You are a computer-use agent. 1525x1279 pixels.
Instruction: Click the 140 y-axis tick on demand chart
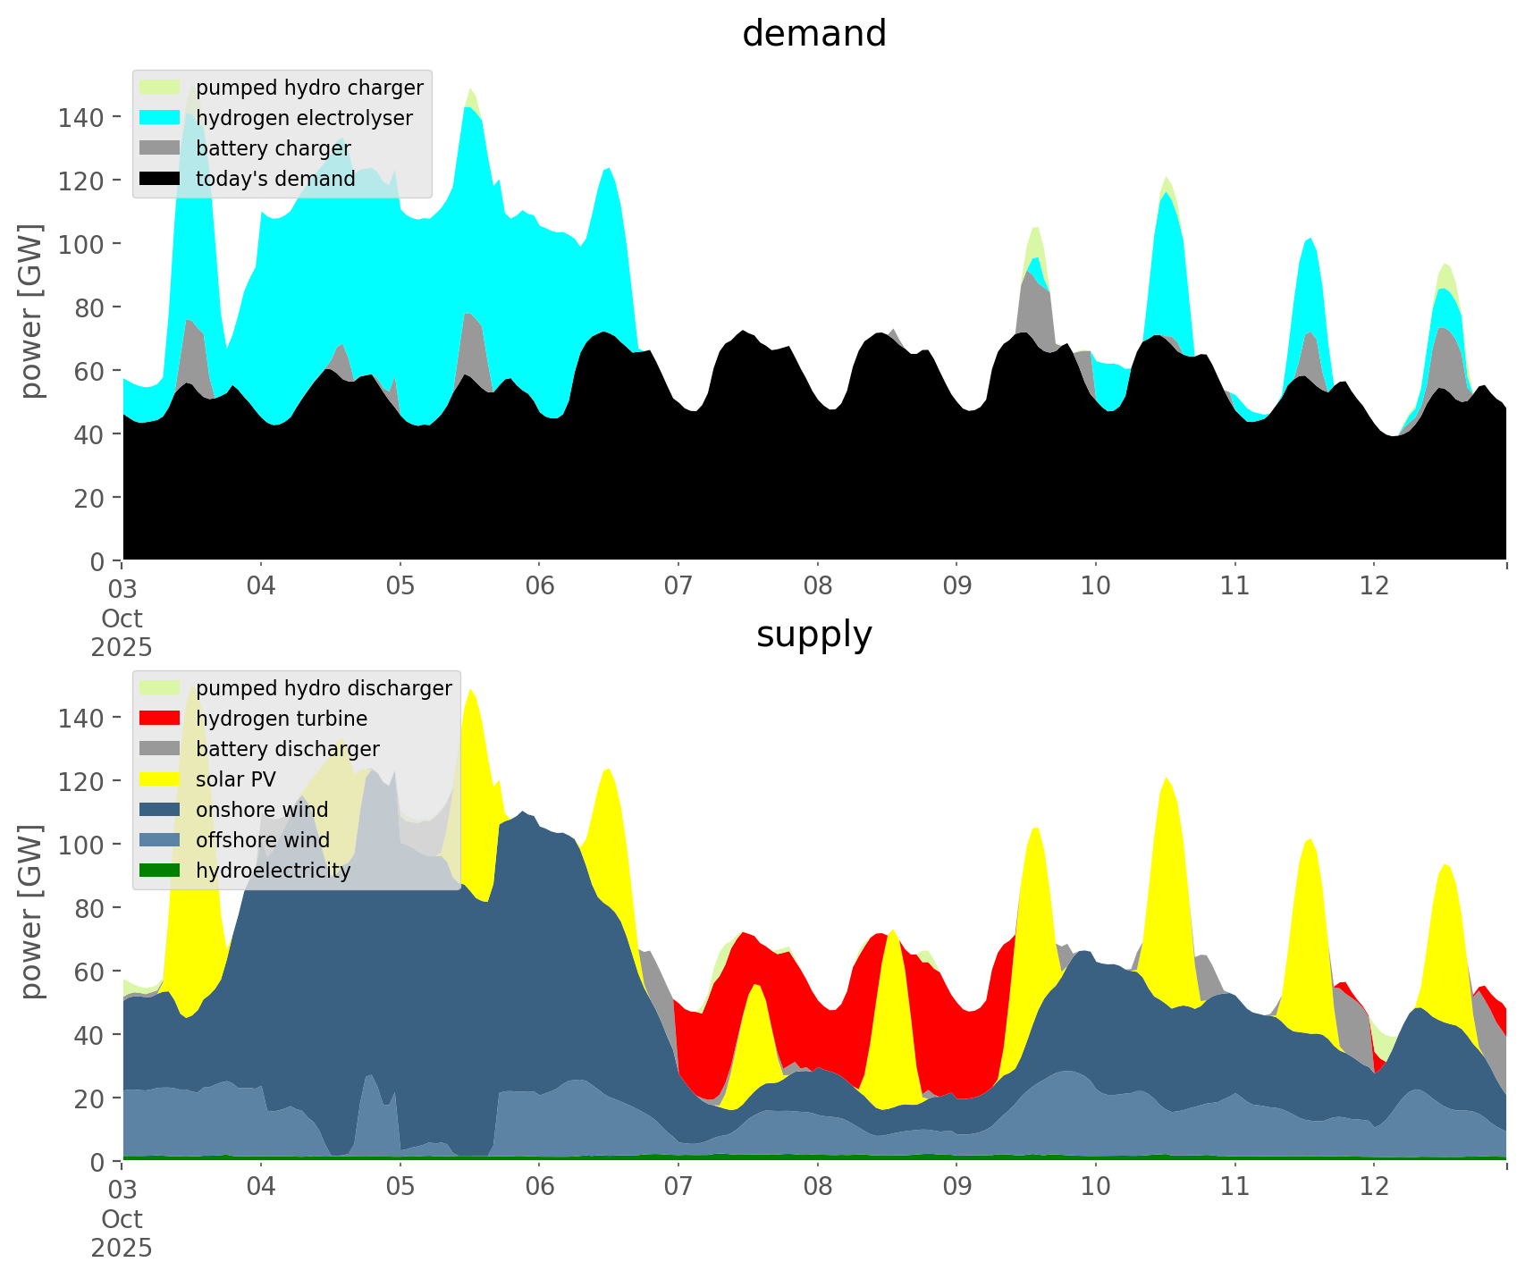[80, 117]
